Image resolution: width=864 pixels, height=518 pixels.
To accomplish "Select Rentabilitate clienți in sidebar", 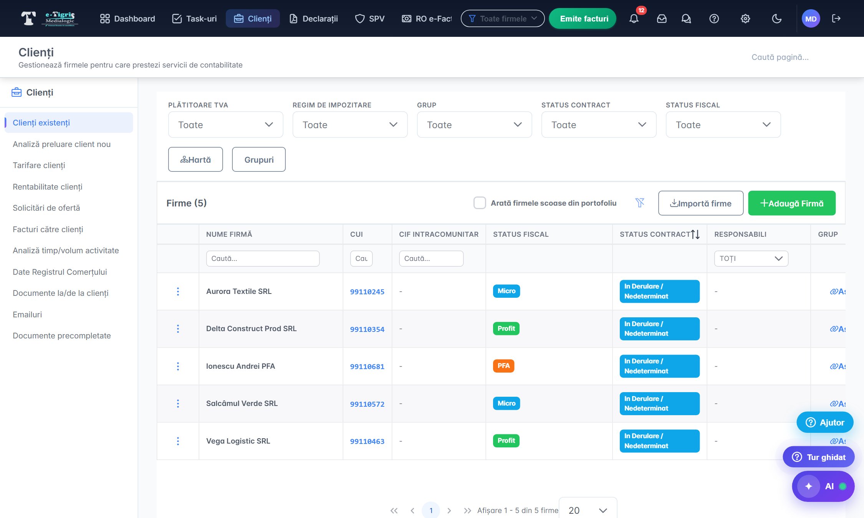I will tap(47, 186).
